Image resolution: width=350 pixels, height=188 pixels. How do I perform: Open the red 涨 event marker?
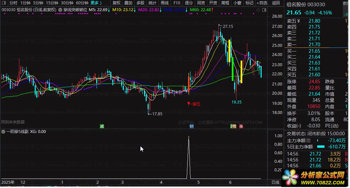click(x=241, y=126)
